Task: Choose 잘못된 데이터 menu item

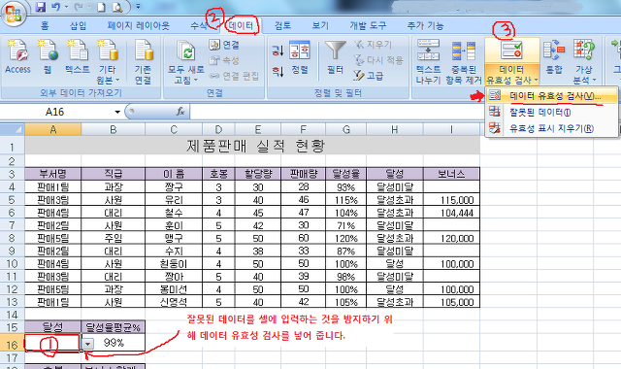Action: click(551, 113)
